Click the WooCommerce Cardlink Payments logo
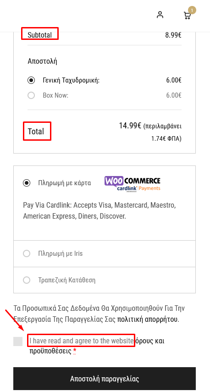 tap(132, 183)
